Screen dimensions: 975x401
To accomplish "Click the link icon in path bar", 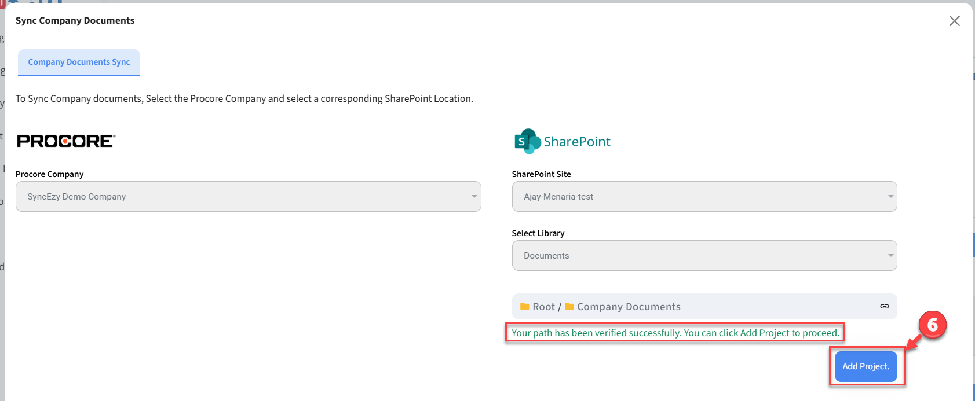I will coord(884,306).
